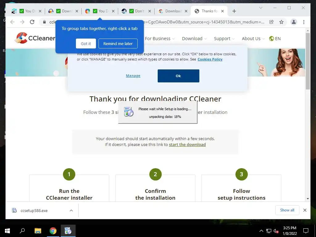Screen dimensions: 316x237
Task: Click 'Run the CCleaner installer' heading
Action: coord(69,194)
